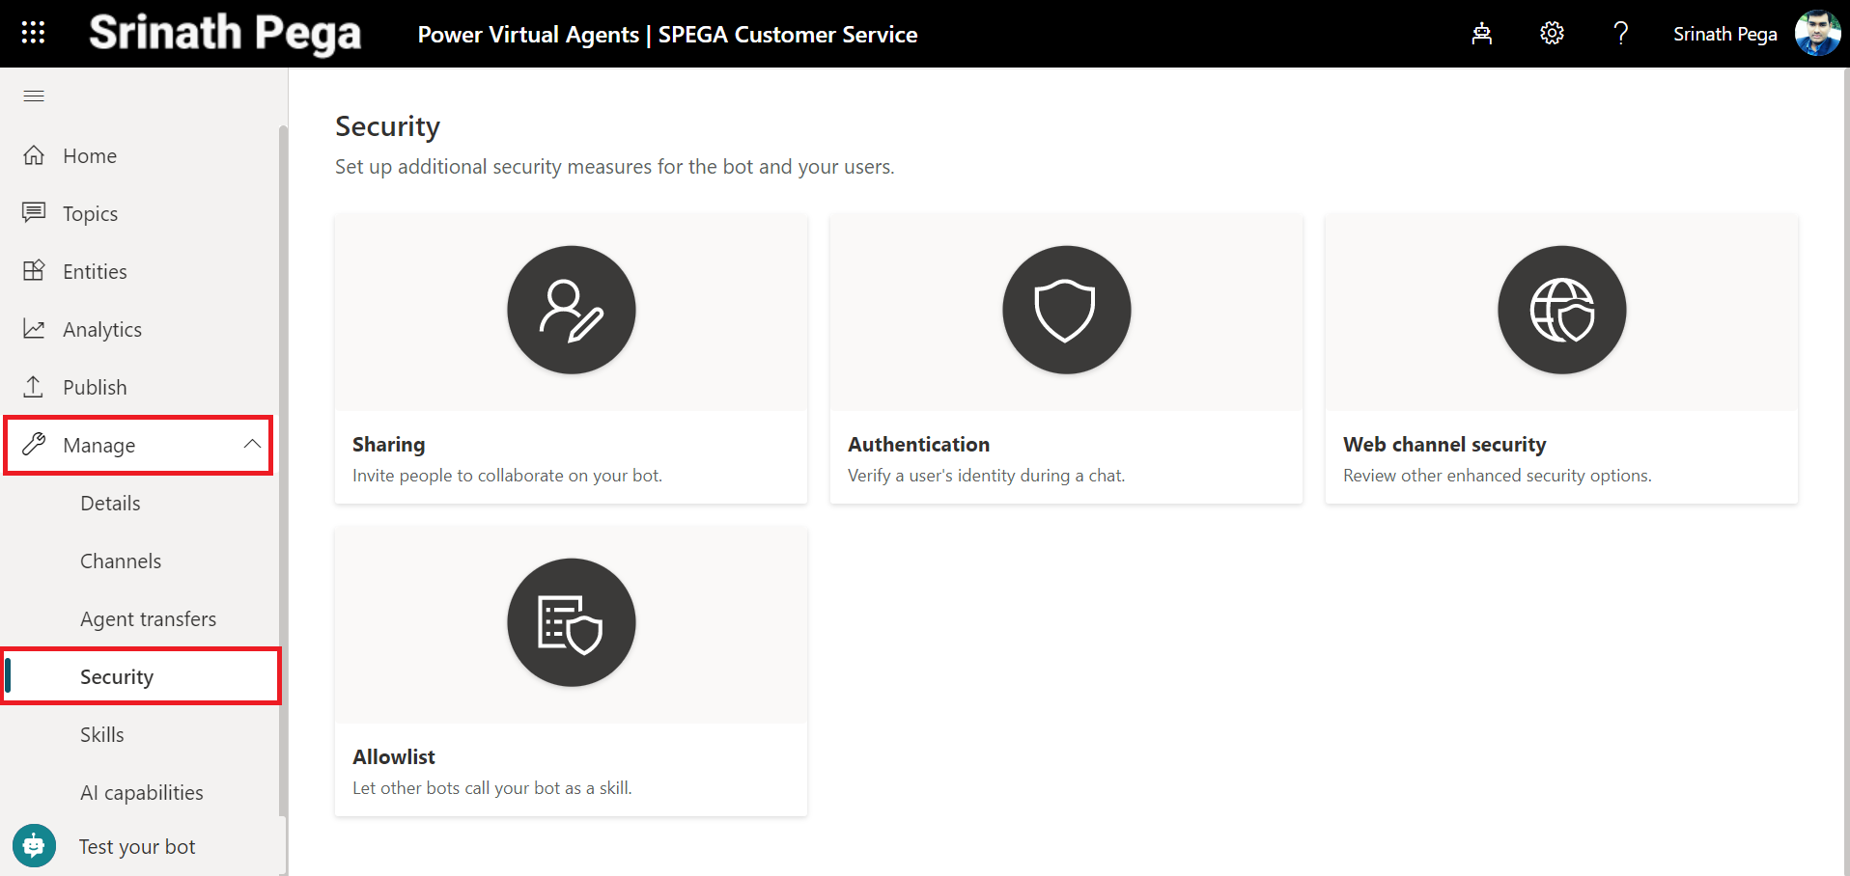
Task: Click the Allowlist list-shield icon
Action: click(x=571, y=622)
